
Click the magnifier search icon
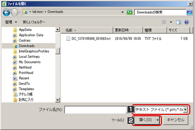[190, 12]
